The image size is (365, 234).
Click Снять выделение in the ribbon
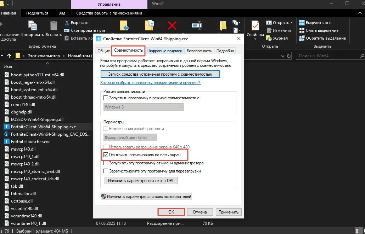319,30
